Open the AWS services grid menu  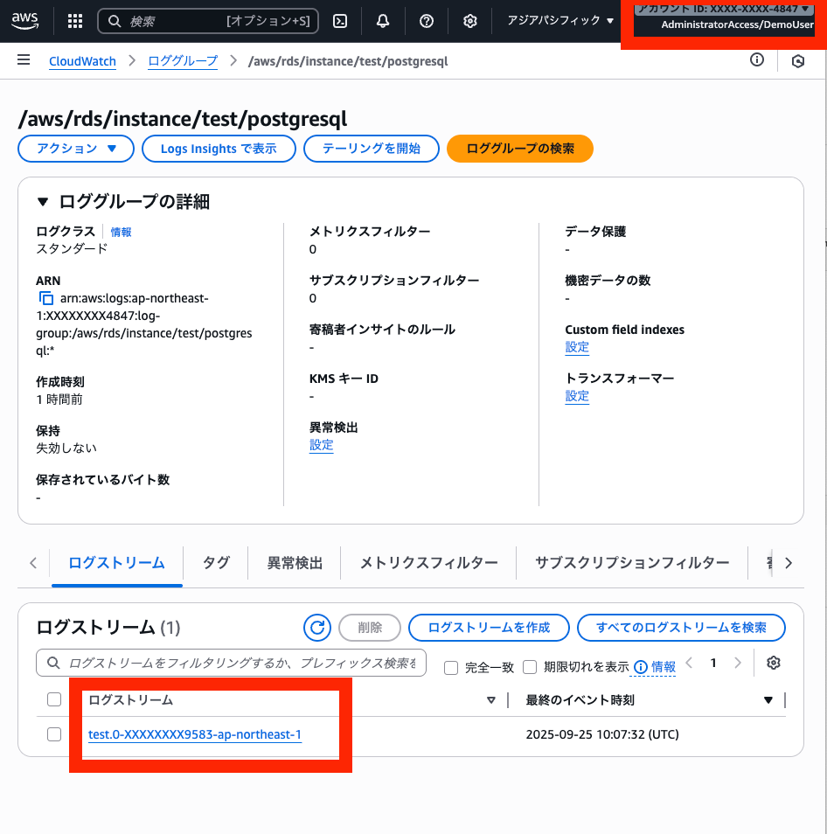click(75, 21)
